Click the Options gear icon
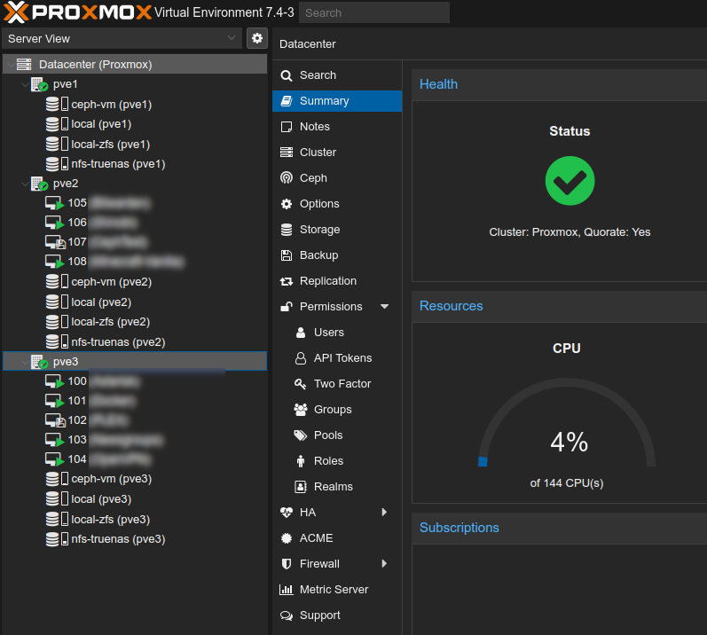Viewport: 707px width, 635px height. pyautogui.click(x=287, y=204)
